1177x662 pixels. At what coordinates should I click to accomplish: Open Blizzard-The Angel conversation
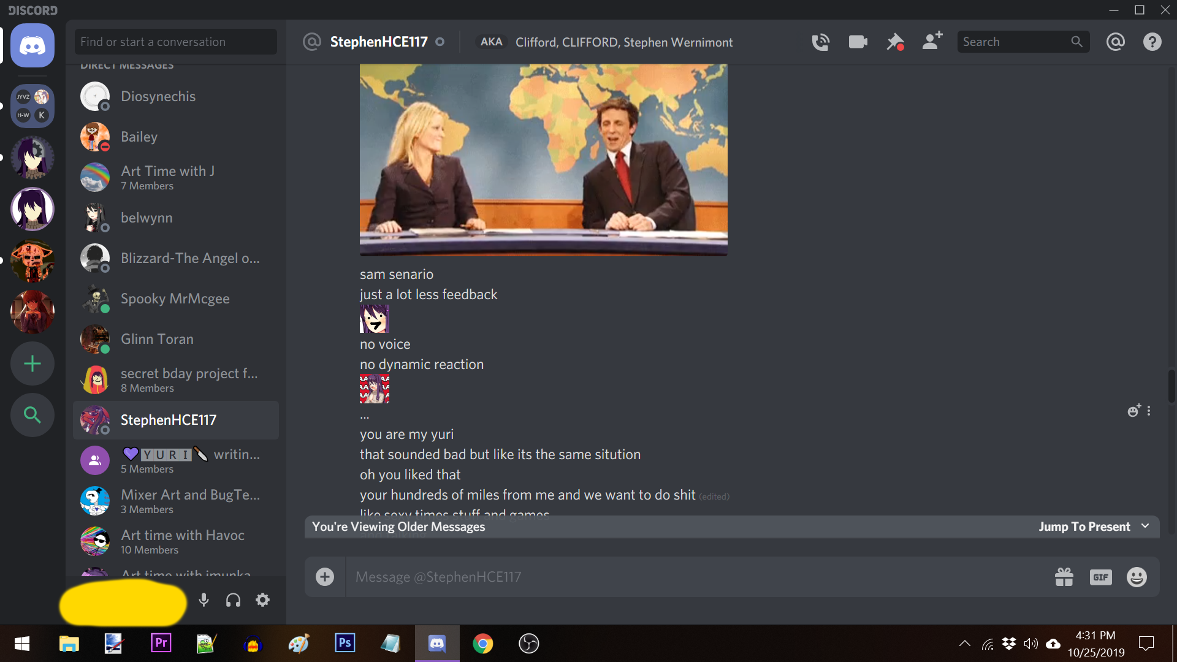pyautogui.click(x=176, y=258)
